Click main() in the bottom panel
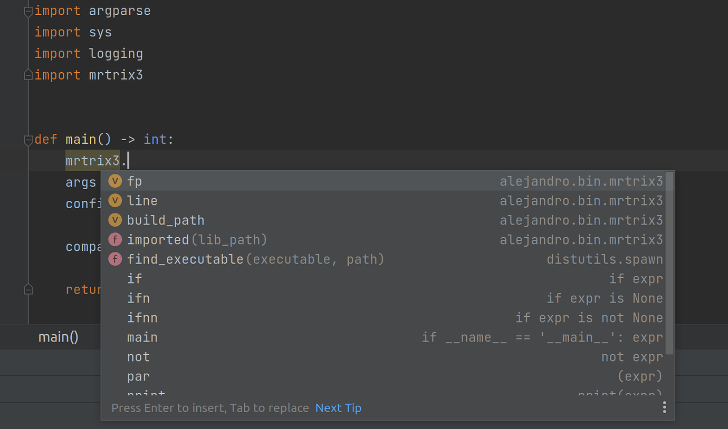 pyautogui.click(x=58, y=337)
